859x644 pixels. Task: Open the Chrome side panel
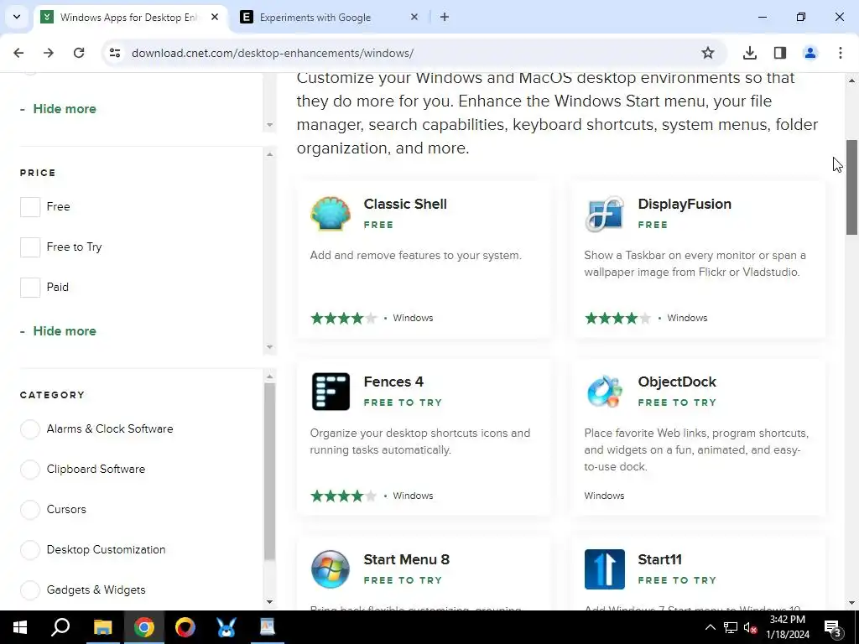pyautogui.click(x=779, y=53)
